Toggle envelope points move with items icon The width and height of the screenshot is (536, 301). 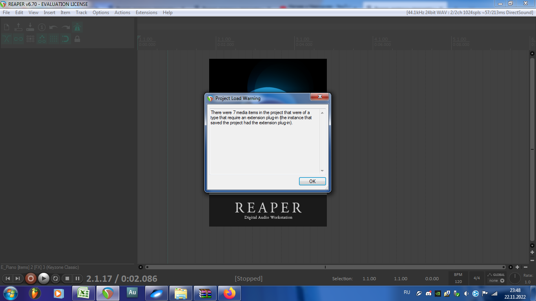click(42, 39)
